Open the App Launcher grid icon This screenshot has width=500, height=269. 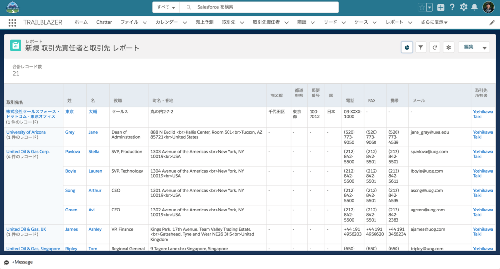[12, 22]
